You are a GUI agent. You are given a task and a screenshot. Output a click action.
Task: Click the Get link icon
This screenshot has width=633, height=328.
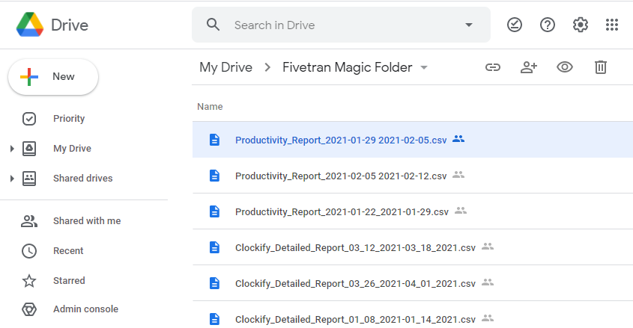[x=492, y=67]
